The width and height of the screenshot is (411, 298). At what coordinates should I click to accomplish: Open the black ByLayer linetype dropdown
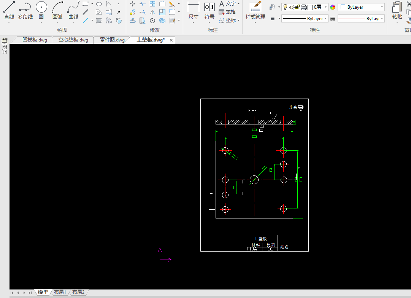[325, 19]
